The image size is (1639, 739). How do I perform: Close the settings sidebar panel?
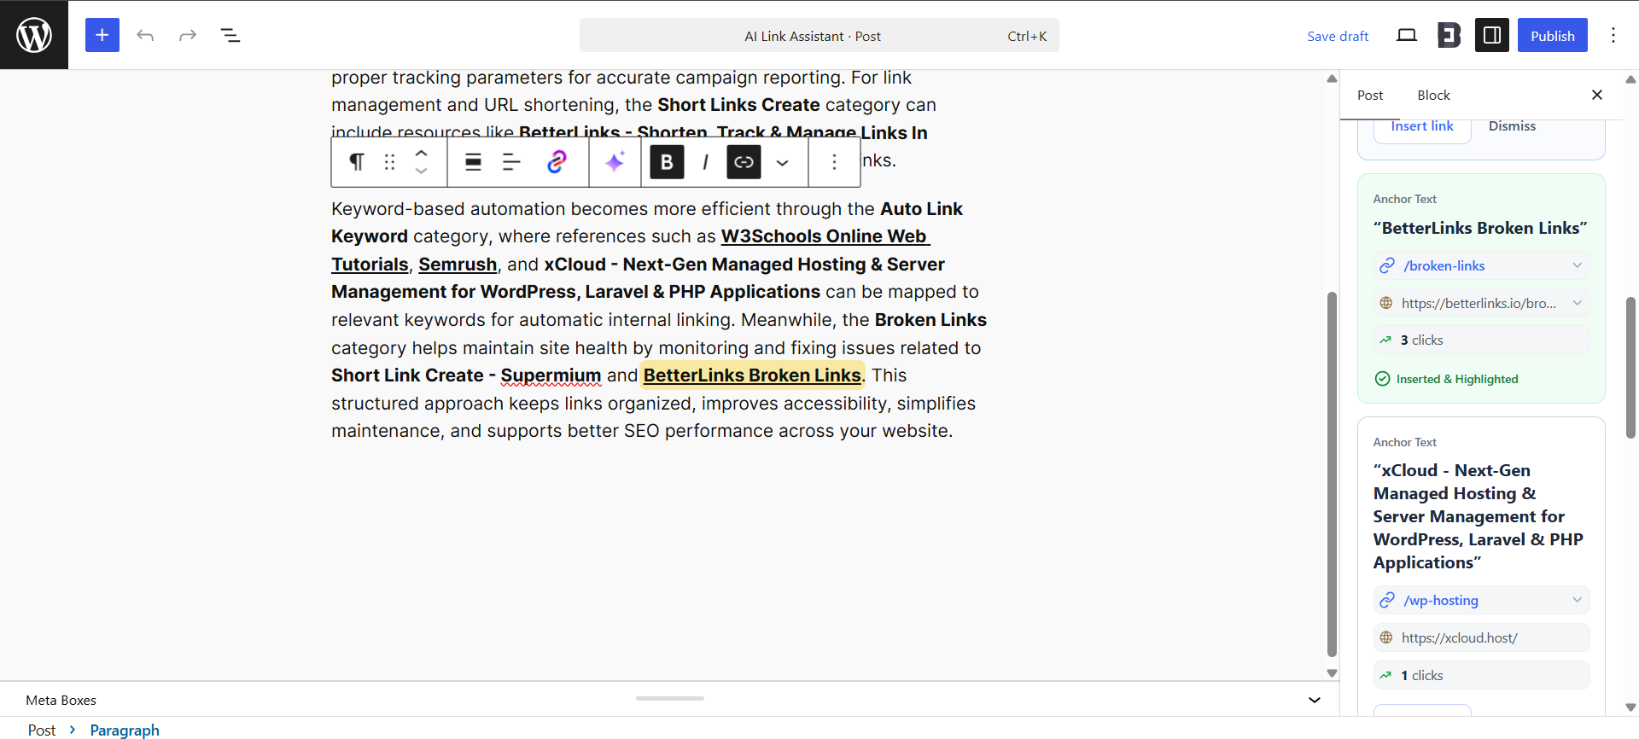(1597, 95)
